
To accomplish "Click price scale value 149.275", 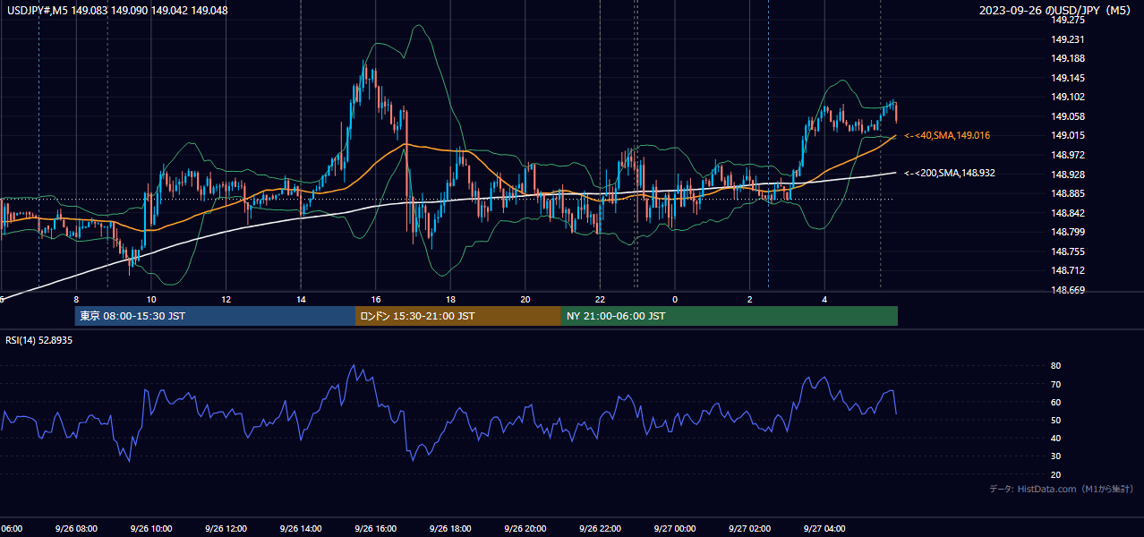I will [x=1069, y=20].
